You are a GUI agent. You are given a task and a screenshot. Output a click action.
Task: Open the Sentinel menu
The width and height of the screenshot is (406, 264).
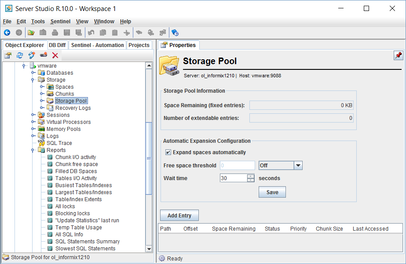point(60,22)
